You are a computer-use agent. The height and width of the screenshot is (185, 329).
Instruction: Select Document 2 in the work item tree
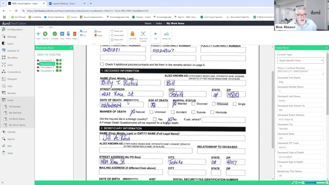[47, 64]
